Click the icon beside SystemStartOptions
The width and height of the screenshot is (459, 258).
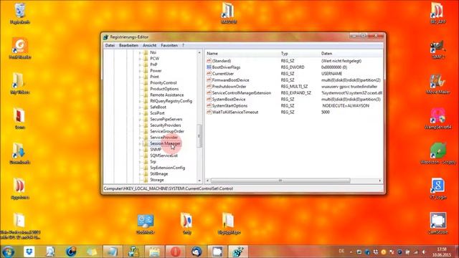(209, 106)
